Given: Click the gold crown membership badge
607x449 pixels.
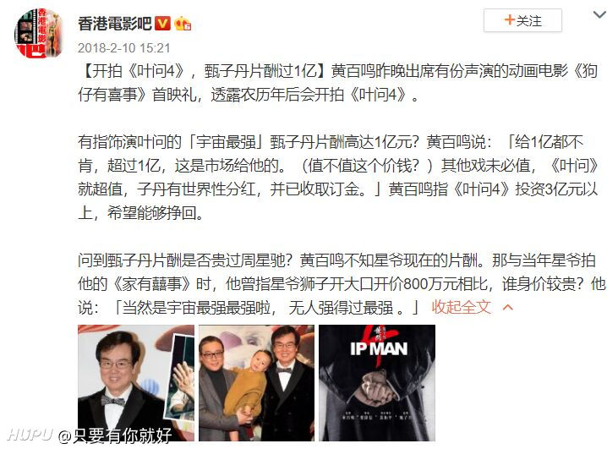Looking at the screenshot, I should 183,24.
